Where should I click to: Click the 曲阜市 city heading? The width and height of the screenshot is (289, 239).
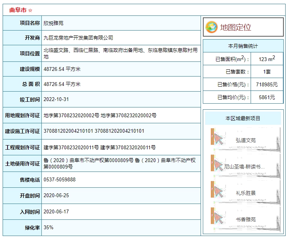click(x=18, y=10)
